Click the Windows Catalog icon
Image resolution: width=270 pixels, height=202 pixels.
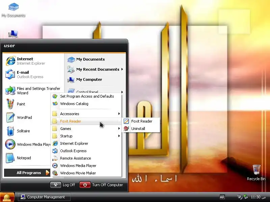tap(55, 104)
